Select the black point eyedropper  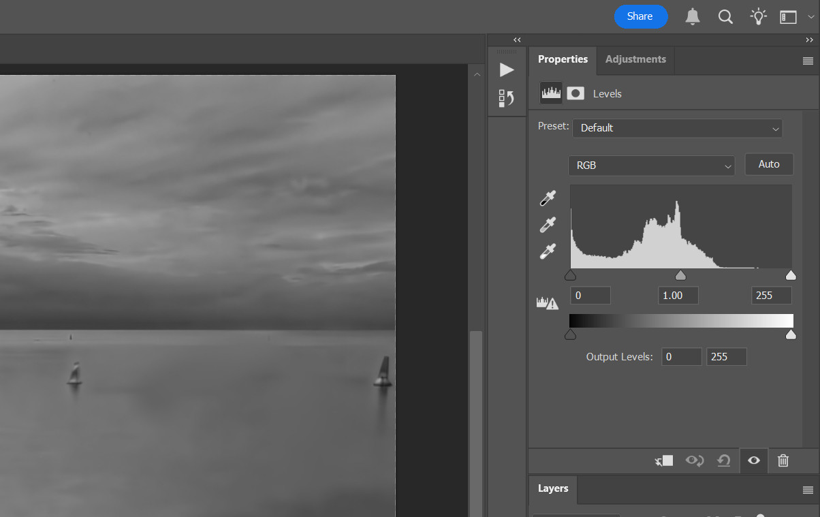point(548,198)
